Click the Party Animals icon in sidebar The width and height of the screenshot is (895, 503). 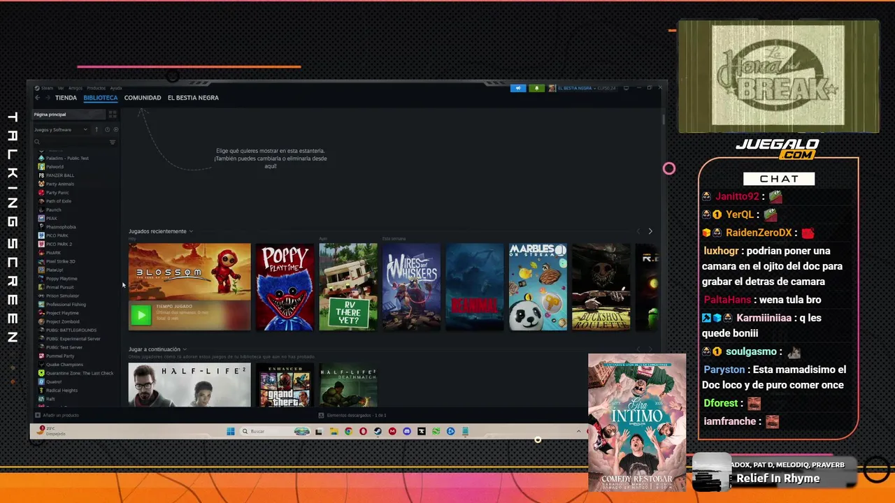pos(41,184)
